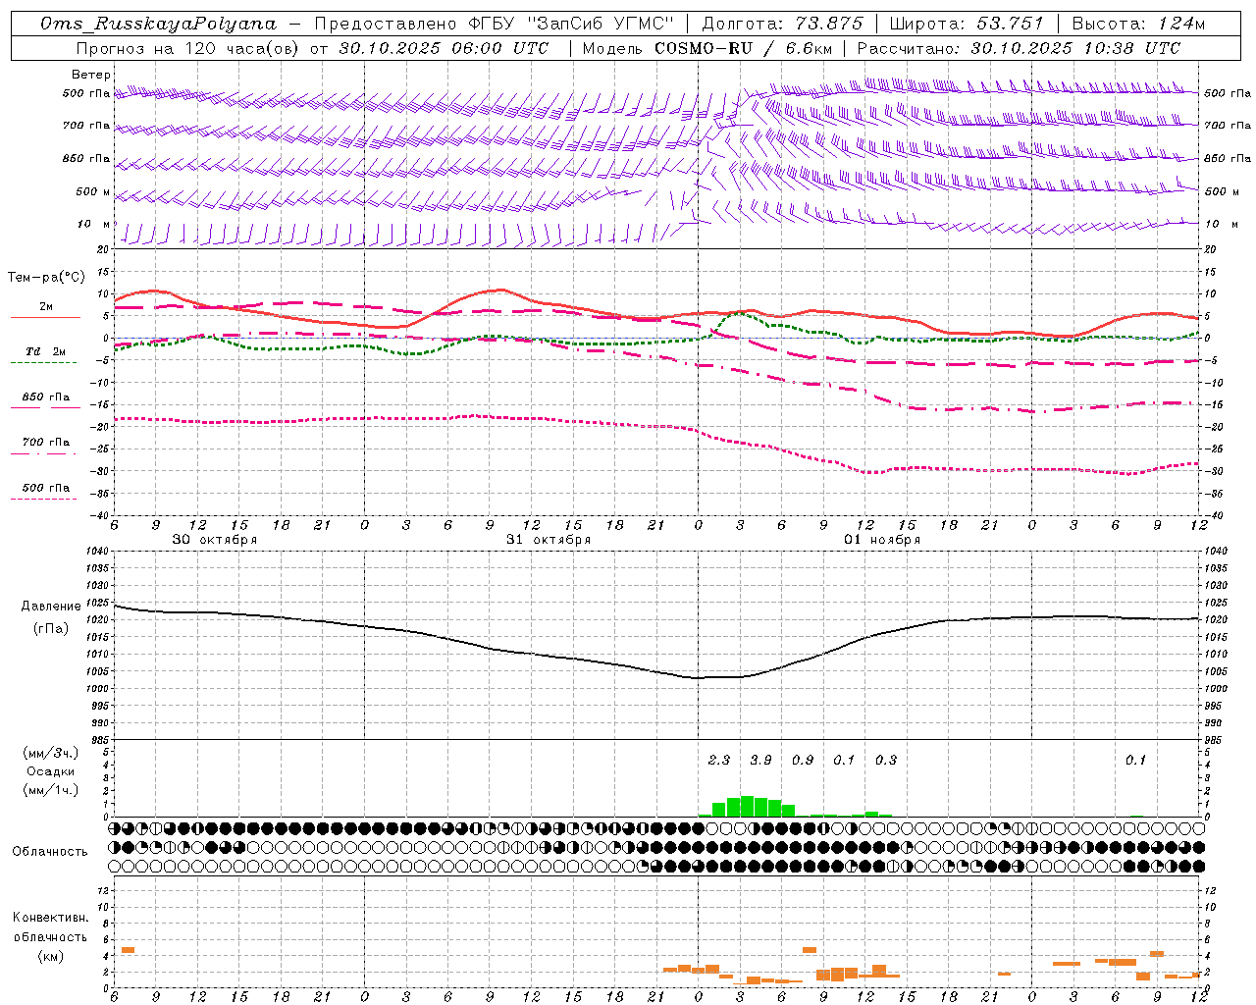Click the Облачность cloudiness row label
This screenshot has height=1005, width=1256.
[50, 852]
